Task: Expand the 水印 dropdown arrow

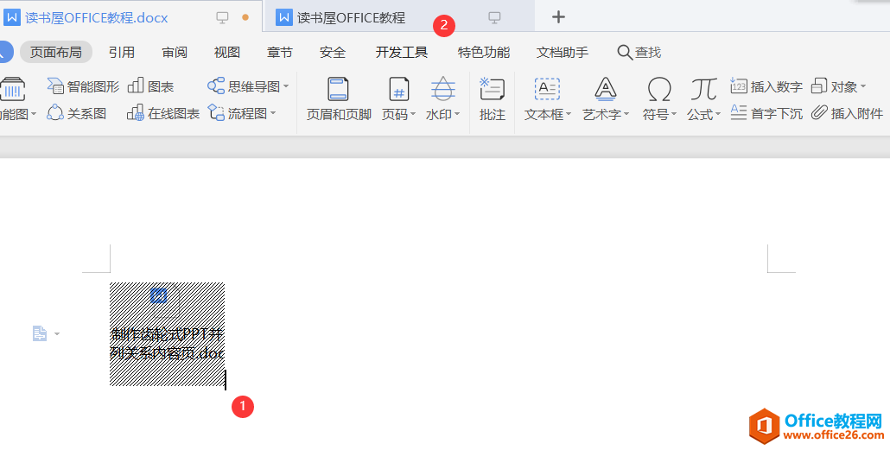Action: click(x=457, y=114)
